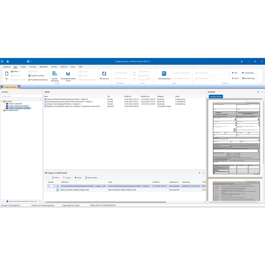
Task: Open the quick access toolbar customize dropdown
Action: 31,61
